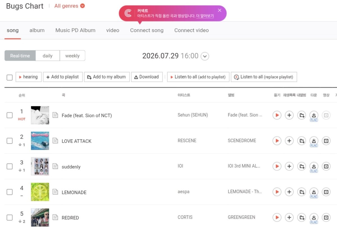This screenshot has height=230, width=337.
Task: Open the SCENEDROME album cover thumbnail
Action: tap(40, 141)
